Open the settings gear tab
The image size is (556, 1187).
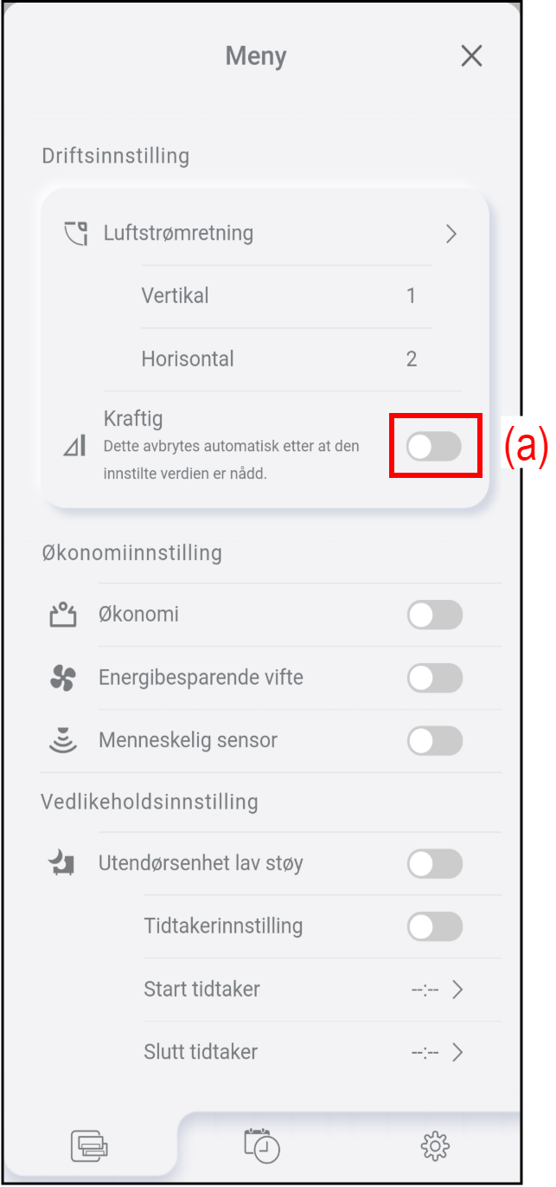(x=435, y=1146)
